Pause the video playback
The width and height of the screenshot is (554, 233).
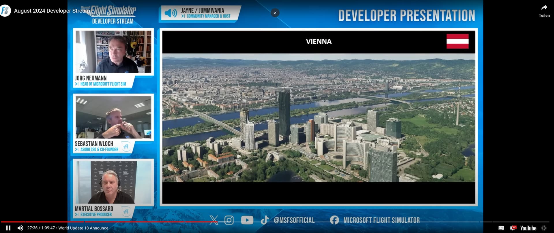(x=8, y=228)
